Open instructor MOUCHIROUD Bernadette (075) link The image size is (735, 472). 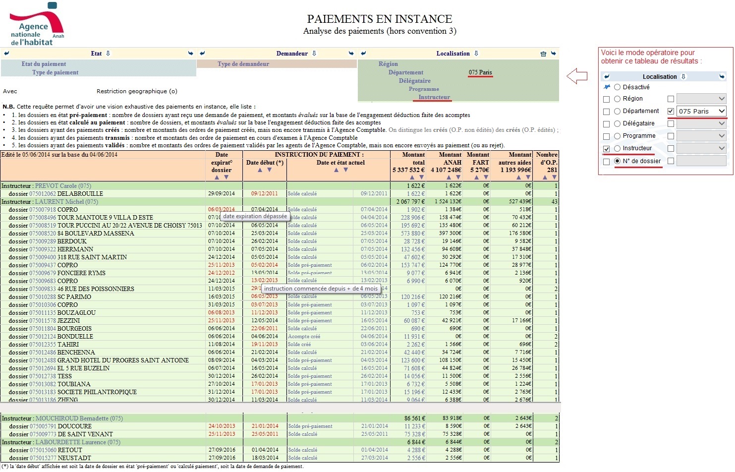click(x=79, y=418)
